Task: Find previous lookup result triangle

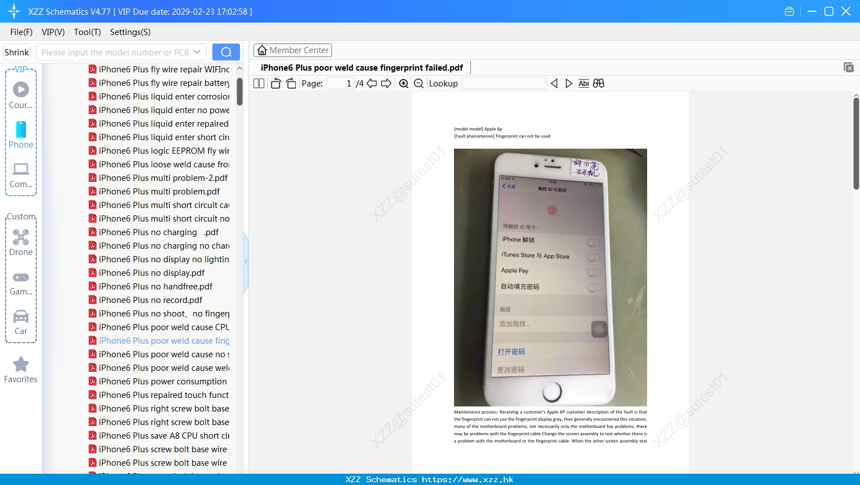Action: click(554, 83)
